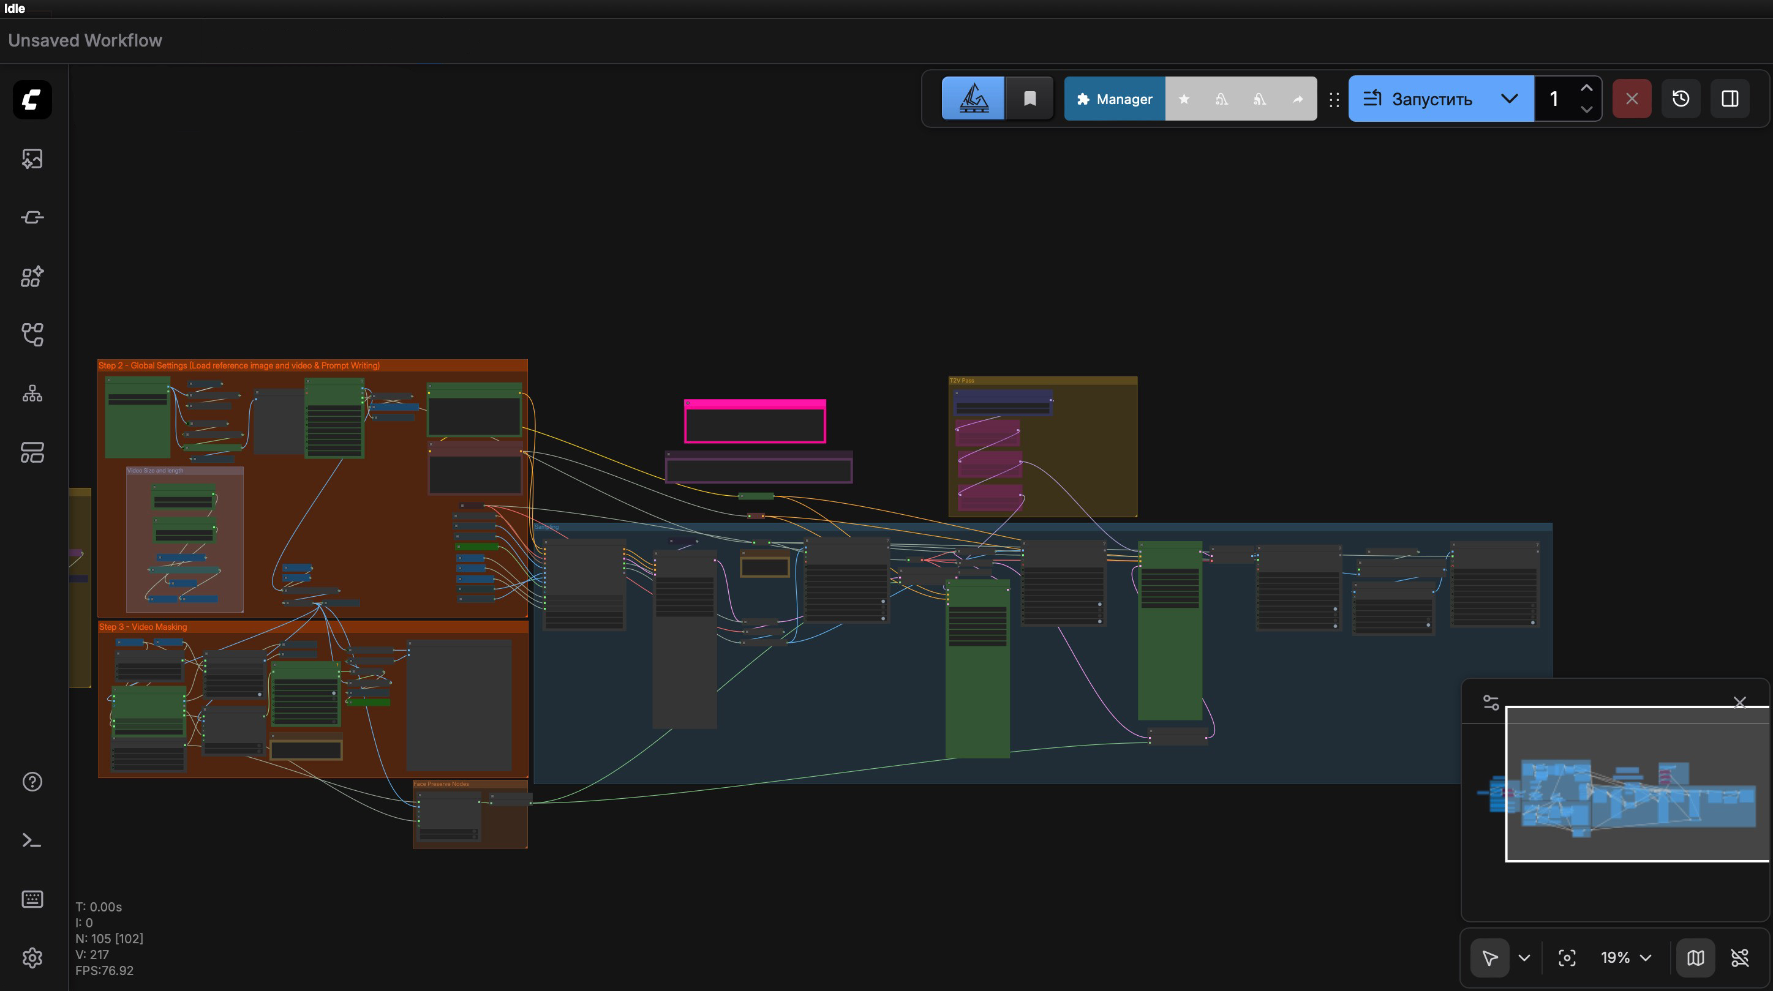Toggle link visibility button
The image size is (1773, 991).
pos(1740,958)
